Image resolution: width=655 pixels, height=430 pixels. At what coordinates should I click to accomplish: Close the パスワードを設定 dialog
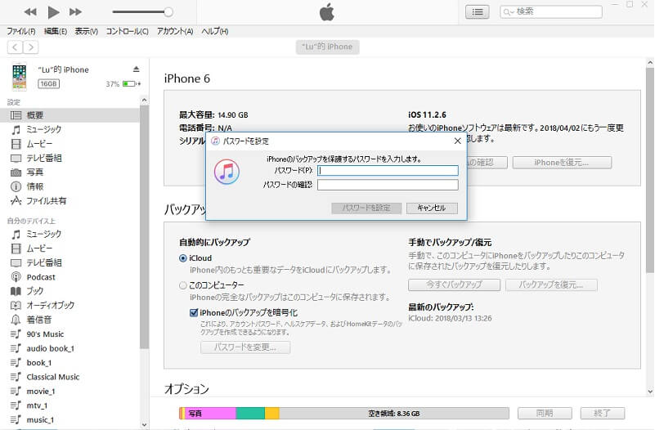(x=457, y=141)
